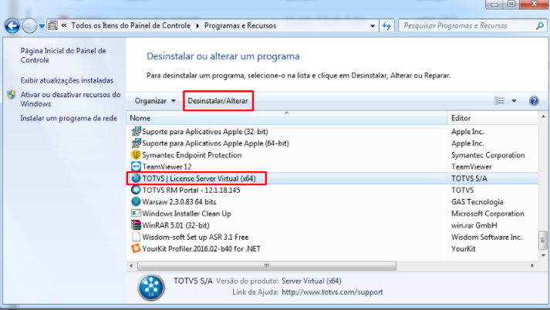Viewport: 550px width, 310px height.
Task: Click the greyed Forward navigation arrow
Action: point(29,26)
